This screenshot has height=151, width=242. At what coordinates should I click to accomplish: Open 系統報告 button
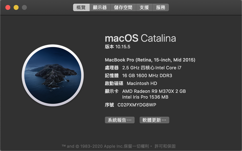tap(120, 120)
